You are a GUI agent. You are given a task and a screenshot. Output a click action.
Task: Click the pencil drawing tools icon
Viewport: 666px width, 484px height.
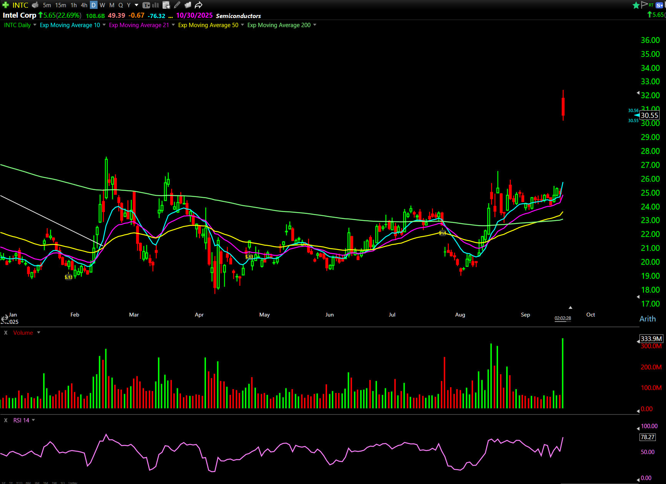click(x=177, y=5)
